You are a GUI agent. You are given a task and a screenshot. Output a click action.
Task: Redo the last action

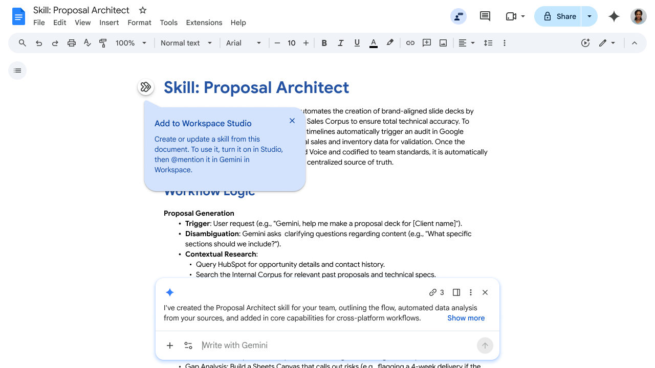[55, 43]
